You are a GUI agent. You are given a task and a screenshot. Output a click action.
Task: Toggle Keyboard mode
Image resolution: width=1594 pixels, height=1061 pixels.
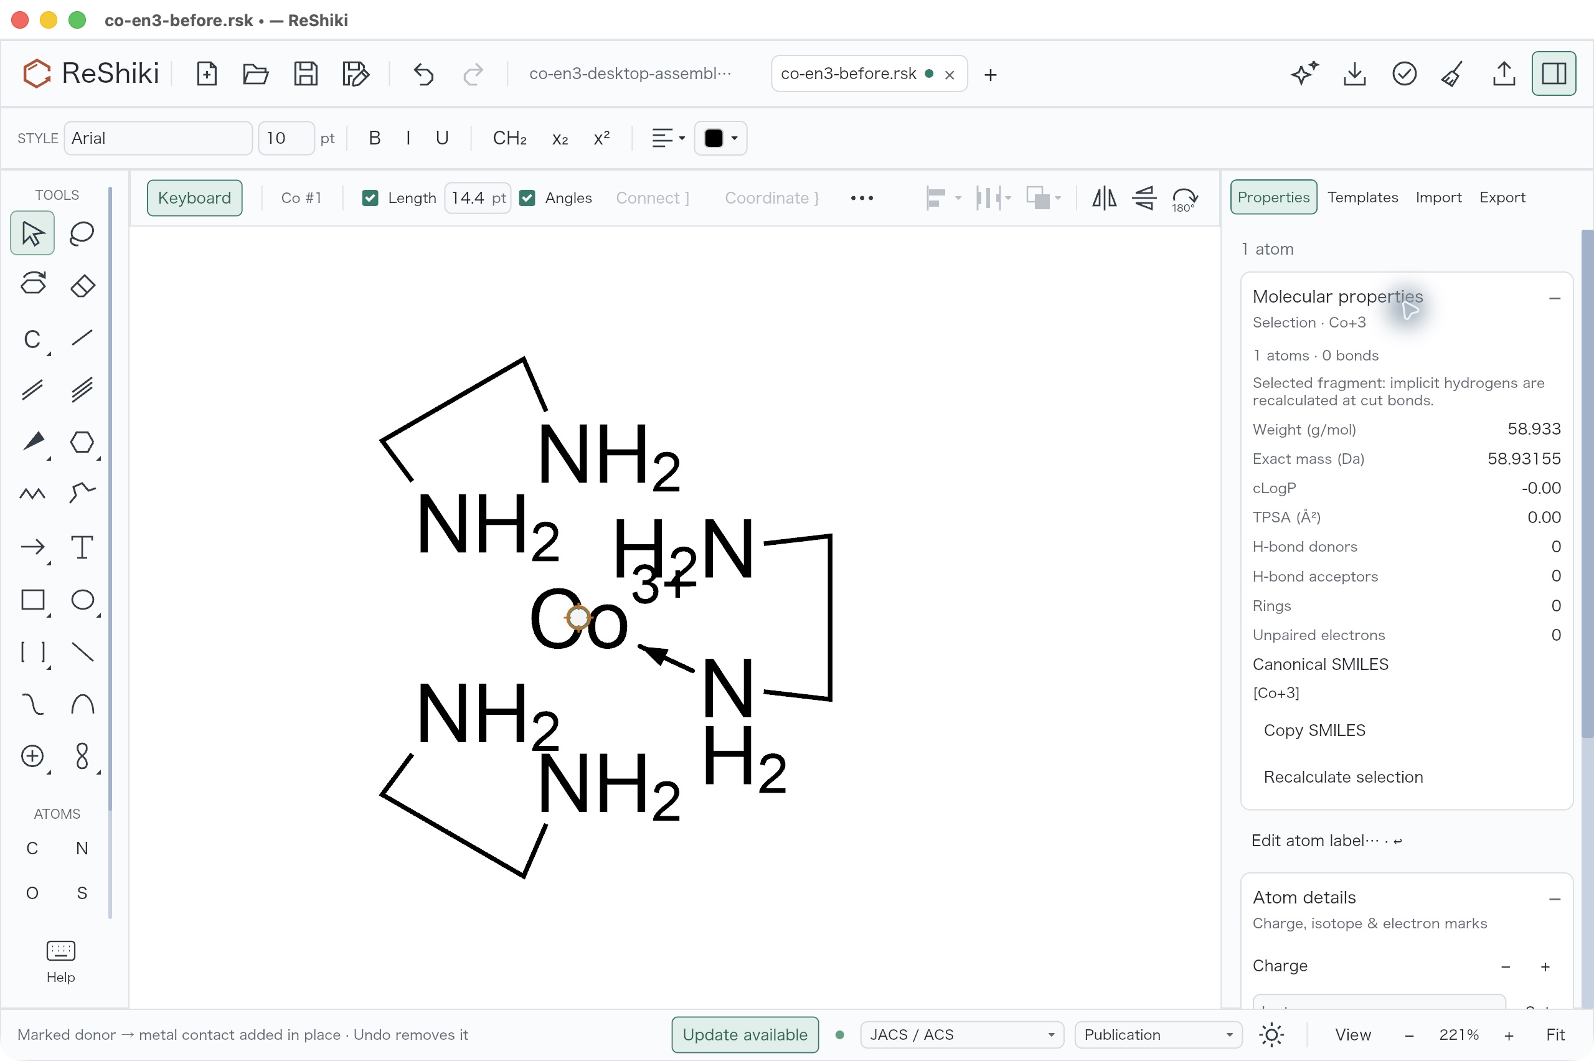(x=194, y=198)
